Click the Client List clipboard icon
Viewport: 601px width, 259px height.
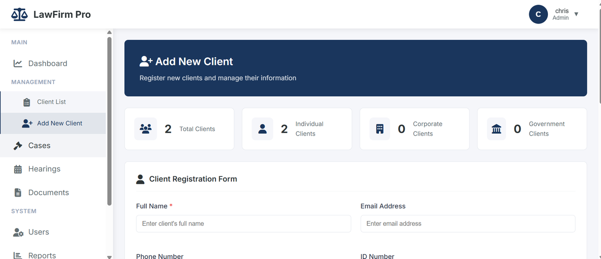click(x=27, y=102)
